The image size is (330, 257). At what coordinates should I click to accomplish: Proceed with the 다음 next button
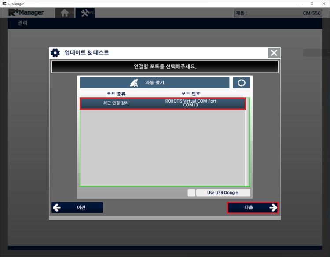(253, 207)
